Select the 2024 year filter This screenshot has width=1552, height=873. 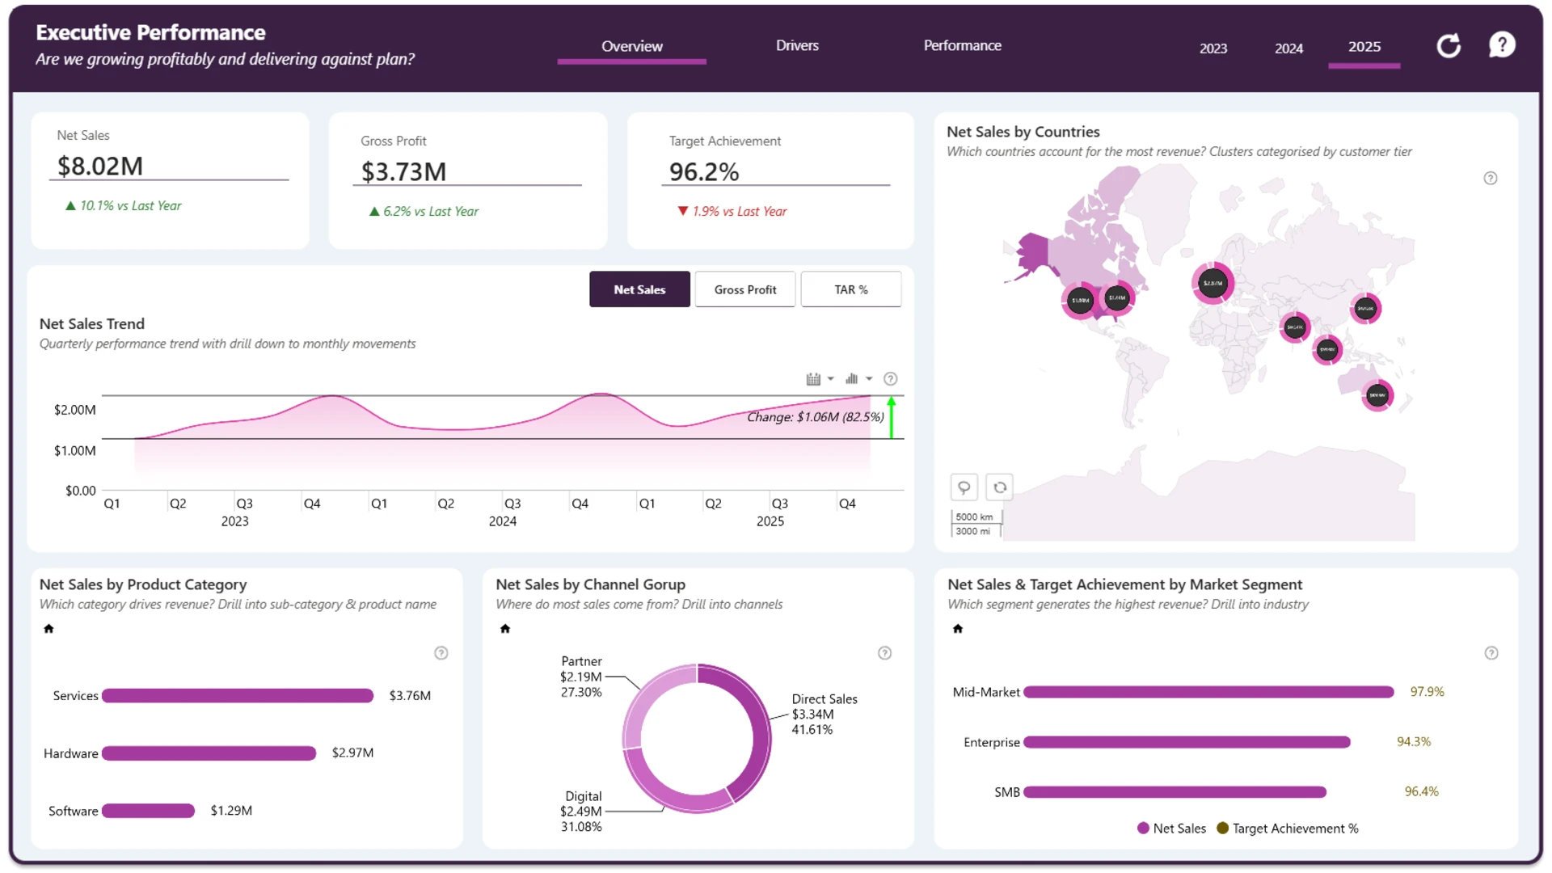pyautogui.click(x=1288, y=48)
